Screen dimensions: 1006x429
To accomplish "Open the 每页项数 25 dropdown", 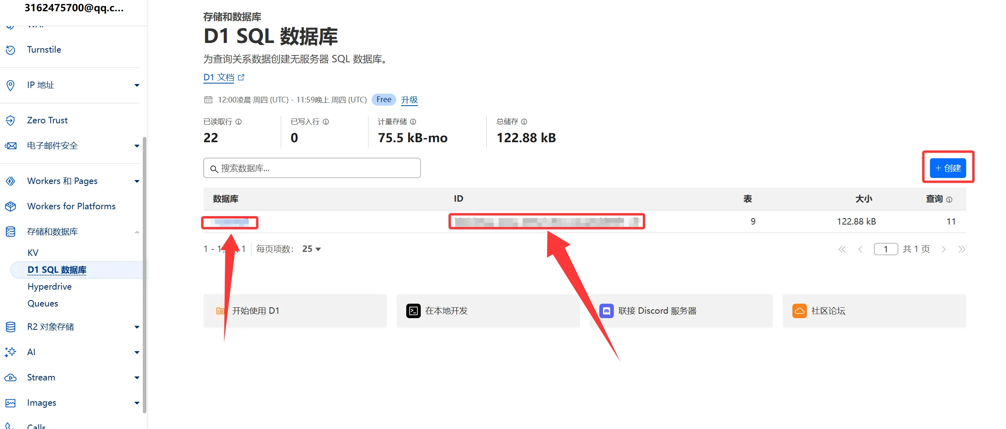I will coord(312,249).
